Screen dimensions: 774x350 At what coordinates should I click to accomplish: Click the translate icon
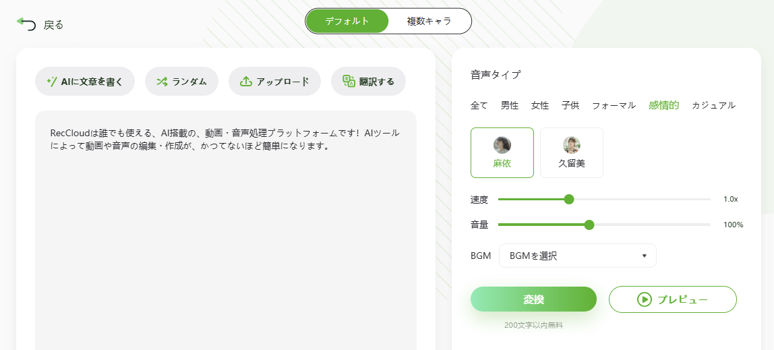[349, 82]
